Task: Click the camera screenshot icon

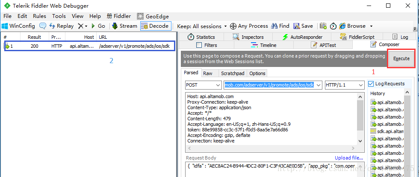Action: [323, 26]
